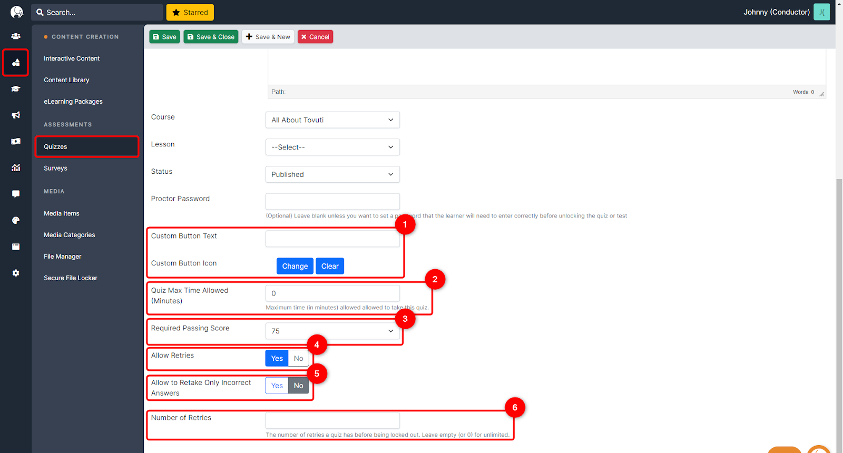Click the Tovuti logo icon
The width and height of the screenshot is (843, 453).
coord(17,12)
